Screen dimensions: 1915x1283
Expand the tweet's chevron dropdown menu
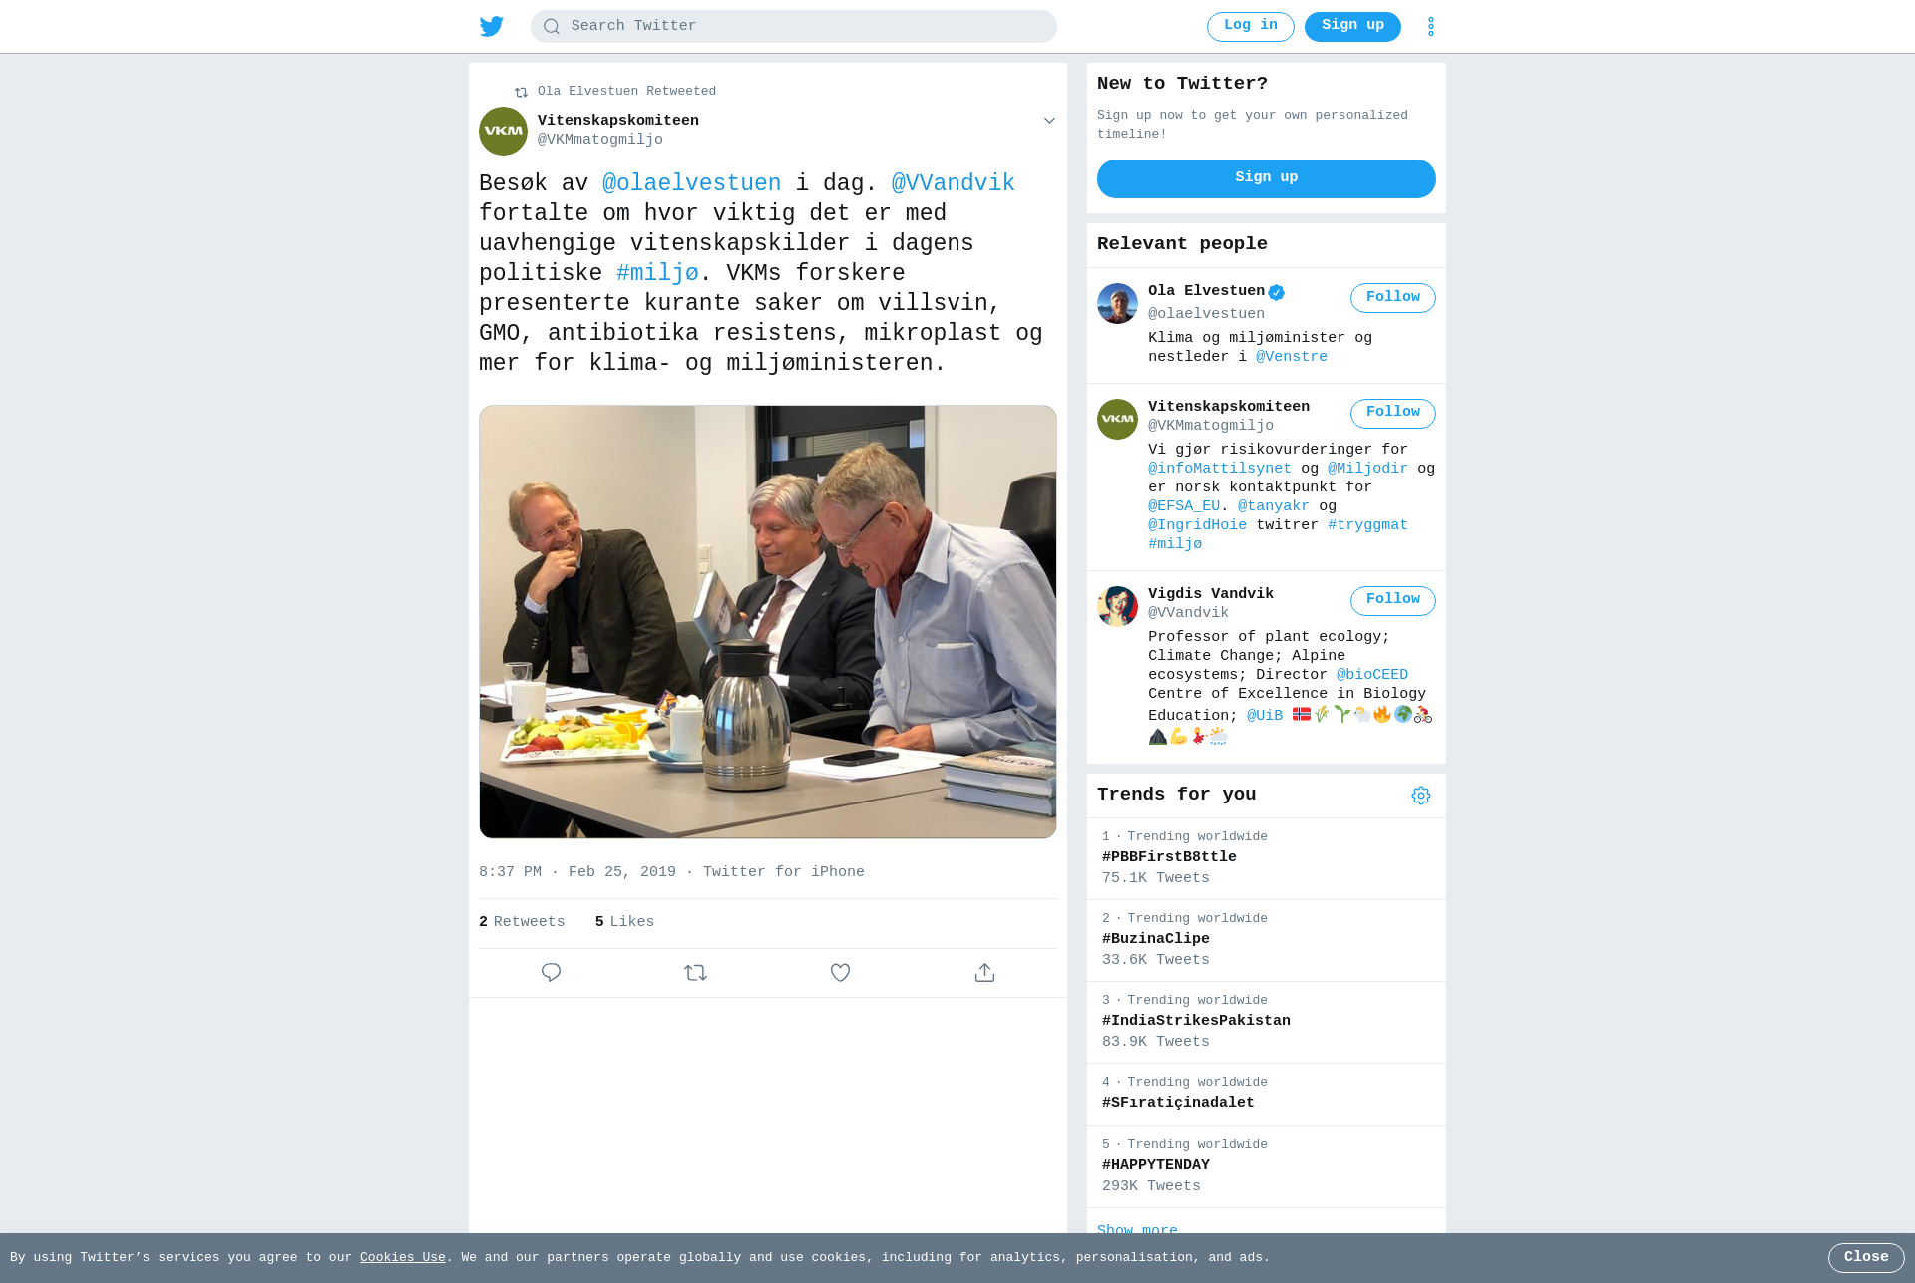click(1049, 121)
